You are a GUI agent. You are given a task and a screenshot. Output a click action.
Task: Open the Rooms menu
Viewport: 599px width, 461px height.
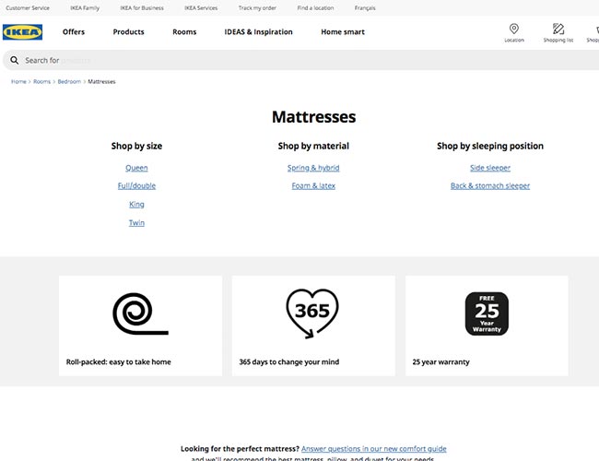tap(184, 32)
